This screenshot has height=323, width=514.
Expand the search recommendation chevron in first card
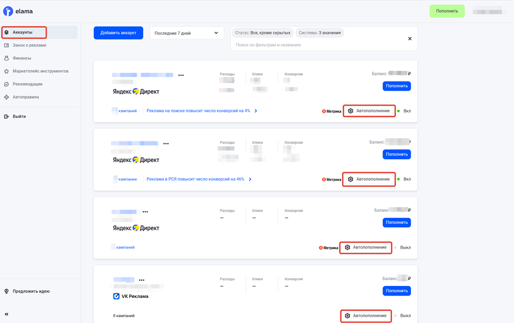click(x=256, y=111)
